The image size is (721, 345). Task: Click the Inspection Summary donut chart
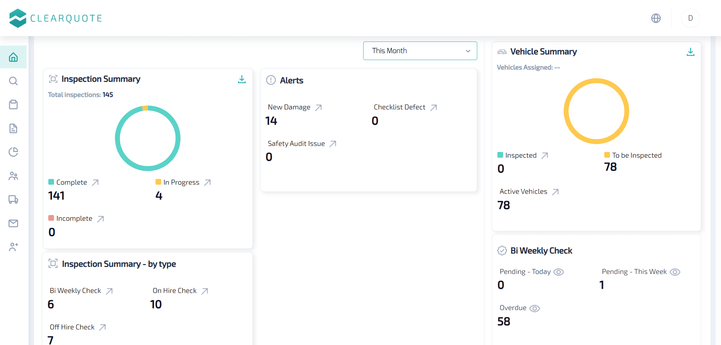148,138
